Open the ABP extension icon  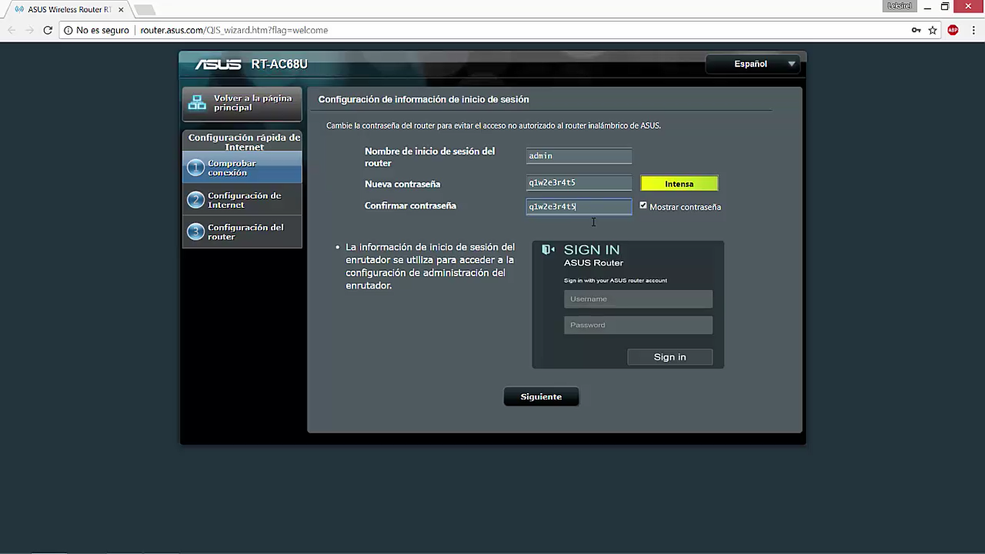[953, 30]
